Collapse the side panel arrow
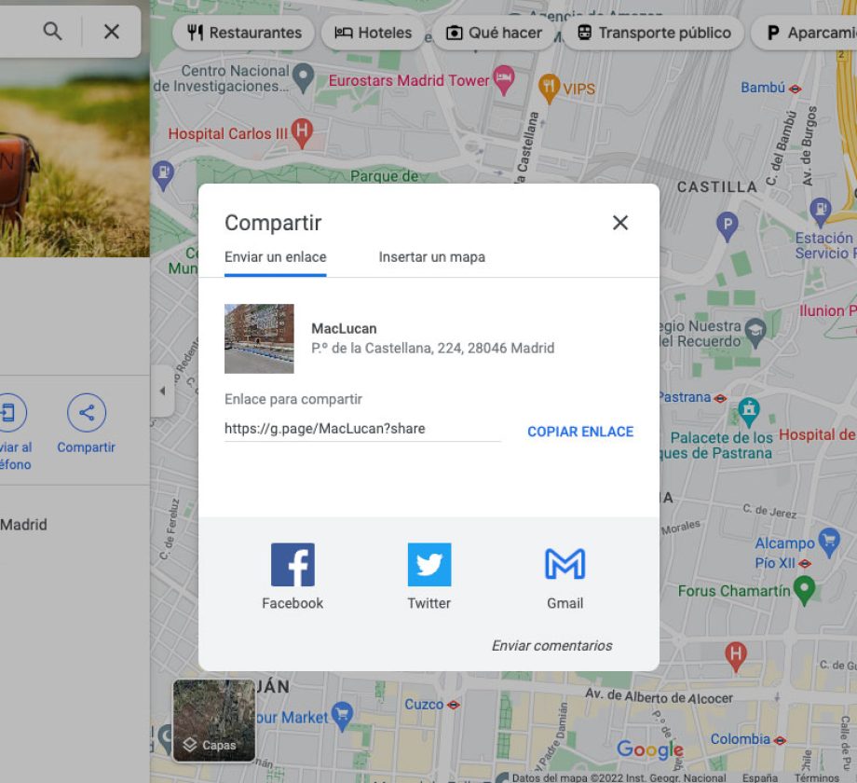 click(x=162, y=391)
